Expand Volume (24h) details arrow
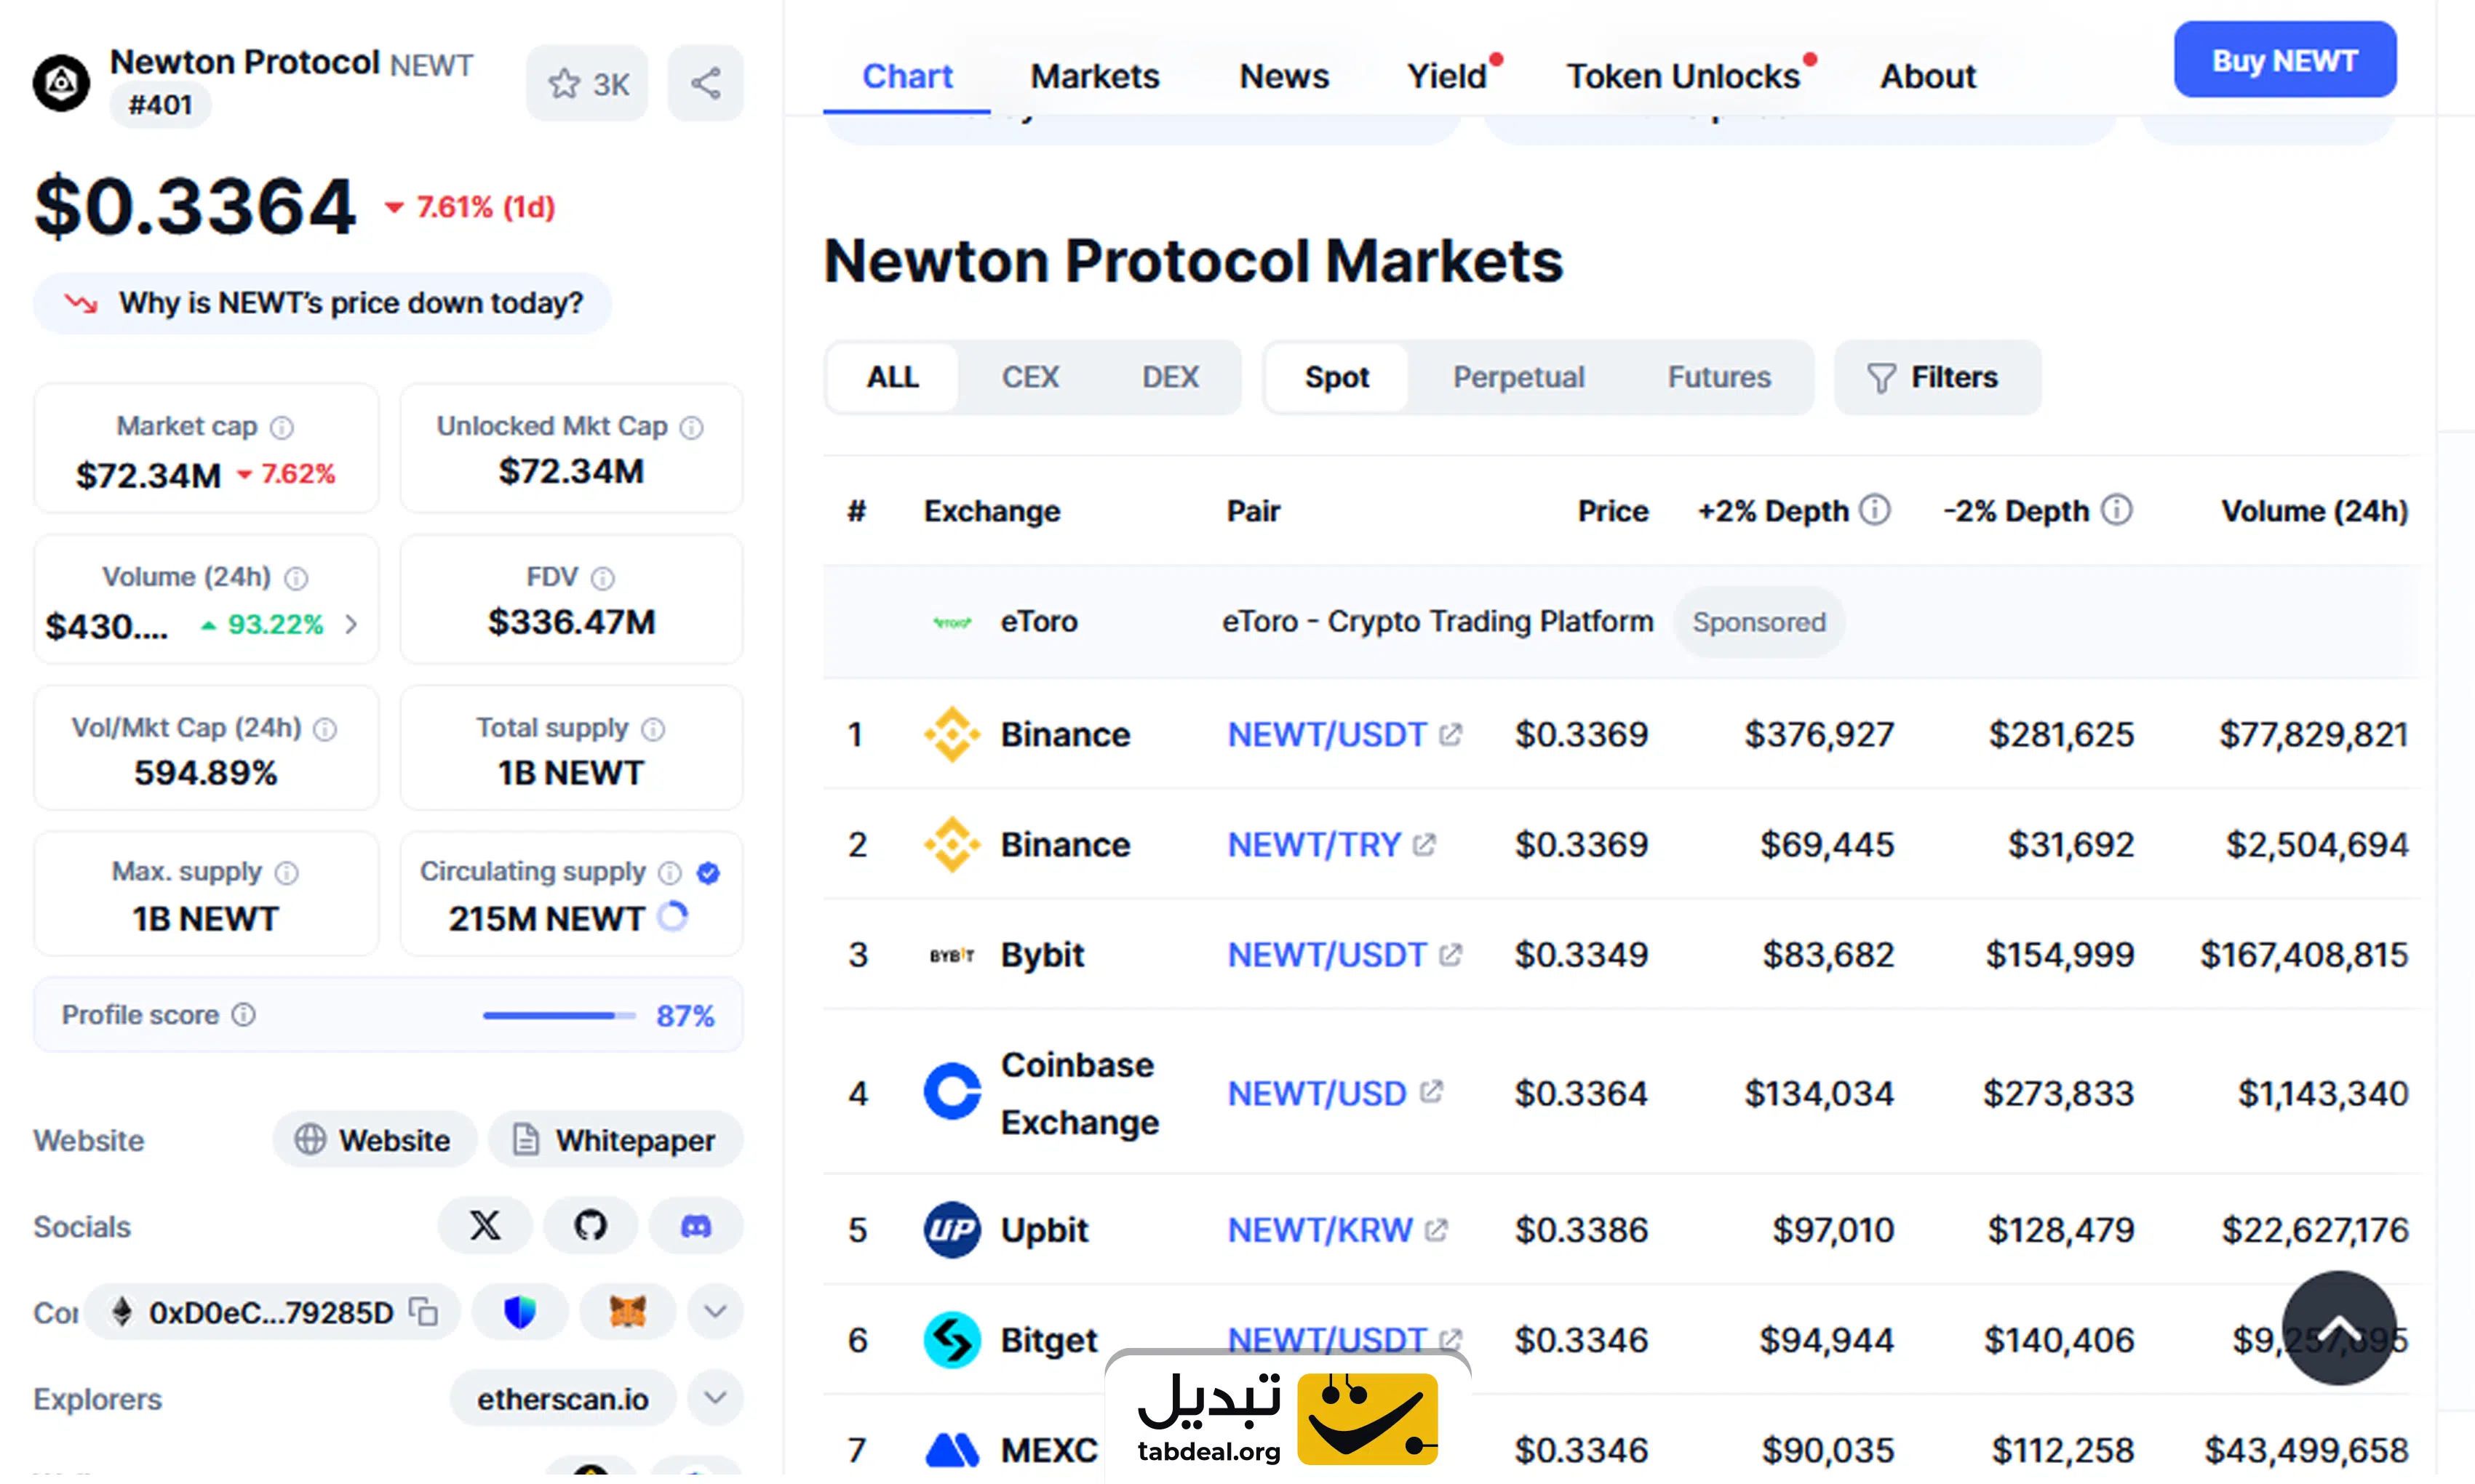The height and width of the screenshot is (1484, 2475). pos(351,624)
